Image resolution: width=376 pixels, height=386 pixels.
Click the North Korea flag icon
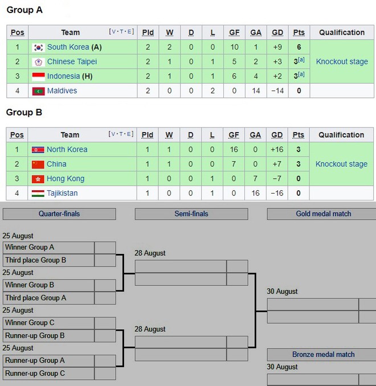38,150
